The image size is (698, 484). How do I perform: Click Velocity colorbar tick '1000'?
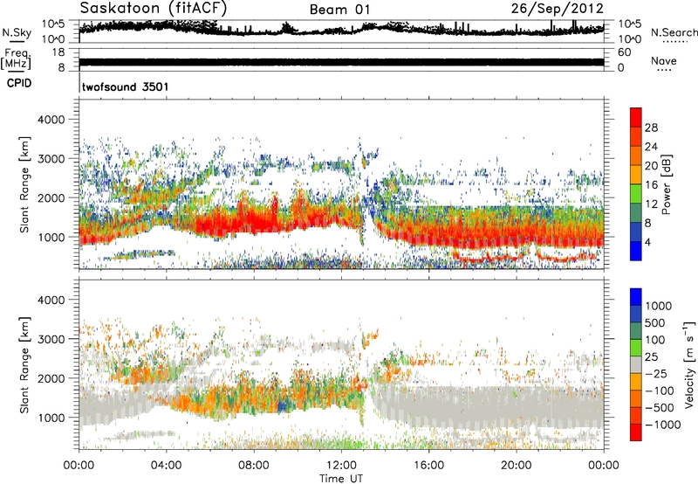(659, 306)
